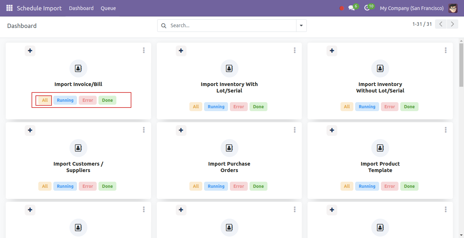
Task: Click Running on Import Product Template card
Action: [x=367, y=186]
